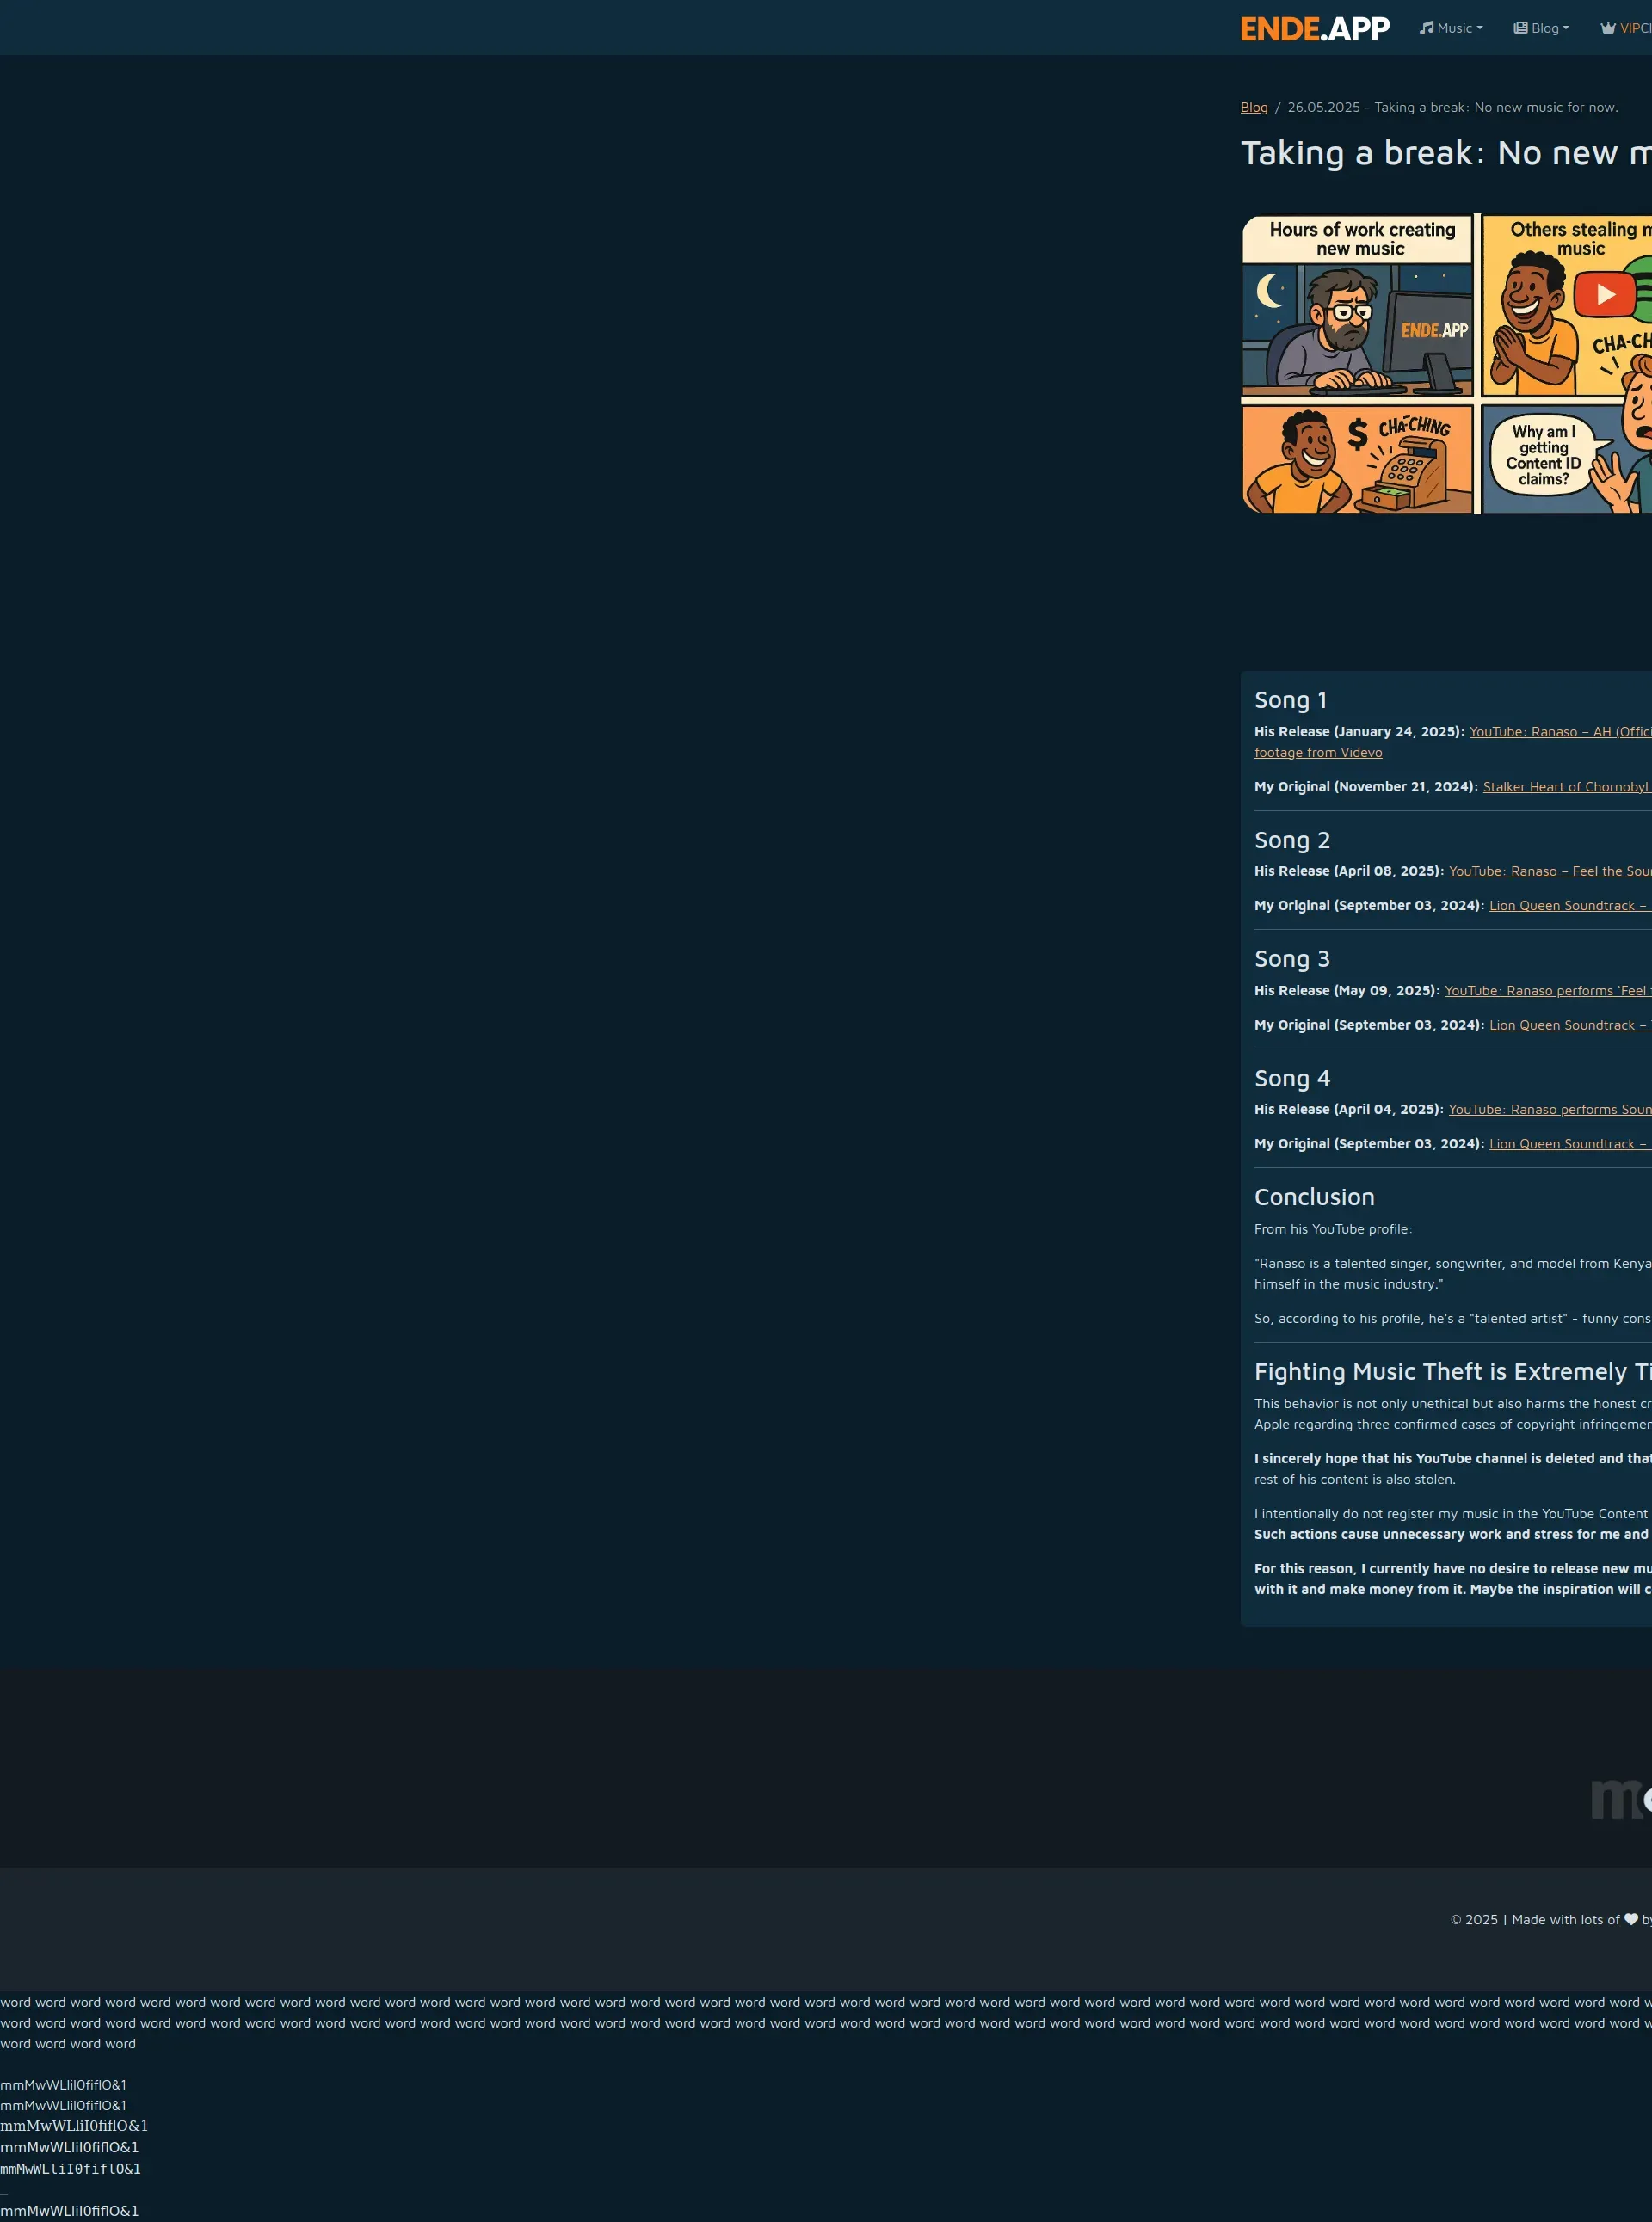Open YouTube: Ranaso – AH link
Image resolution: width=1652 pixels, height=2222 pixels.
click(x=1559, y=732)
